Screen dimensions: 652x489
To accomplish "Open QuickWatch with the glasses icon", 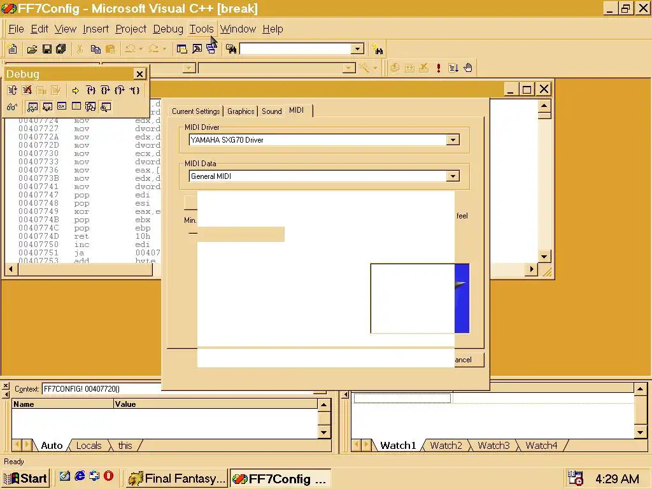I will pyautogui.click(x=12, y=107).
